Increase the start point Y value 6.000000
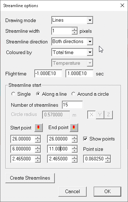Image resolution: width=128 pixels, height=202 pixels. [37, 147]
